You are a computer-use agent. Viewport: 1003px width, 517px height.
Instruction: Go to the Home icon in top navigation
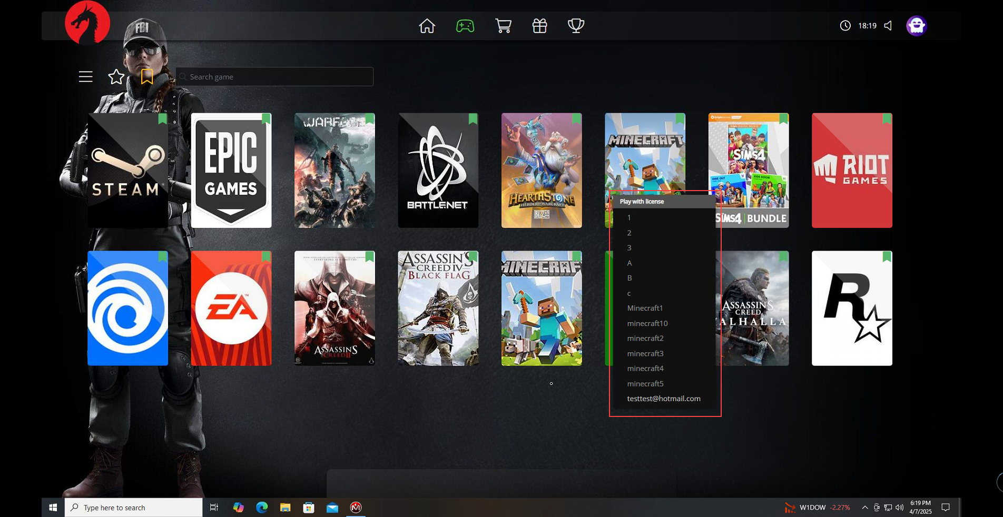[427, 26]
